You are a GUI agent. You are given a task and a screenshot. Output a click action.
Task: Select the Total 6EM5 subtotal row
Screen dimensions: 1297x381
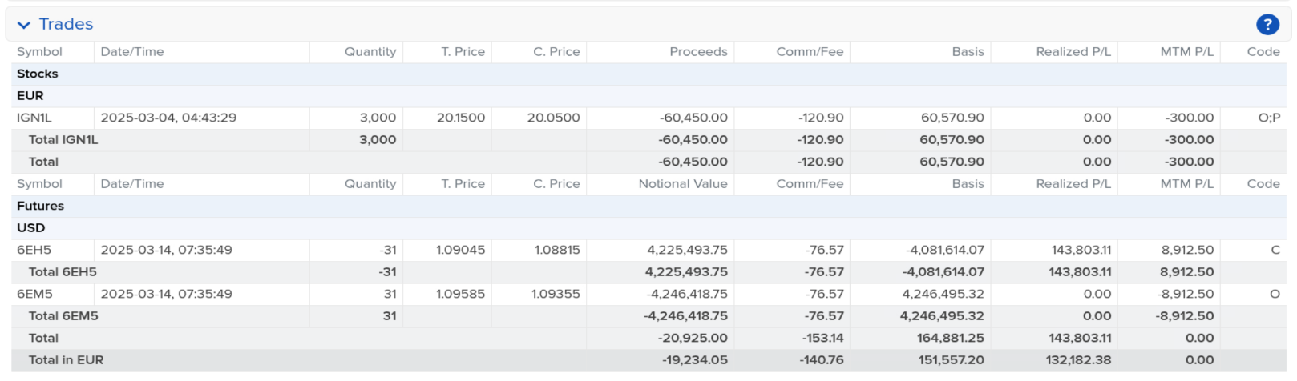648,316
